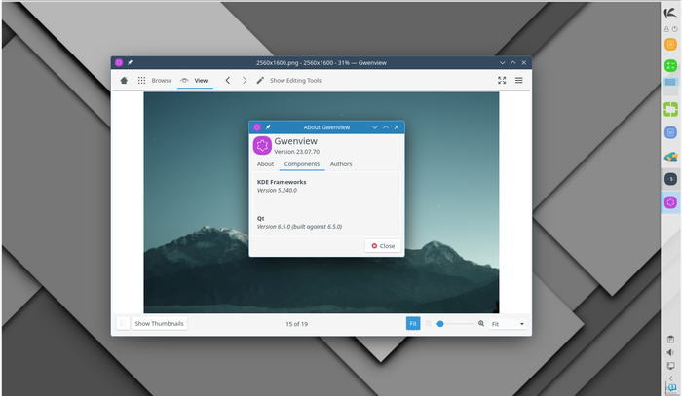Click the displayed mountain image
682x396 pixels.
click(x=322, y=202)
